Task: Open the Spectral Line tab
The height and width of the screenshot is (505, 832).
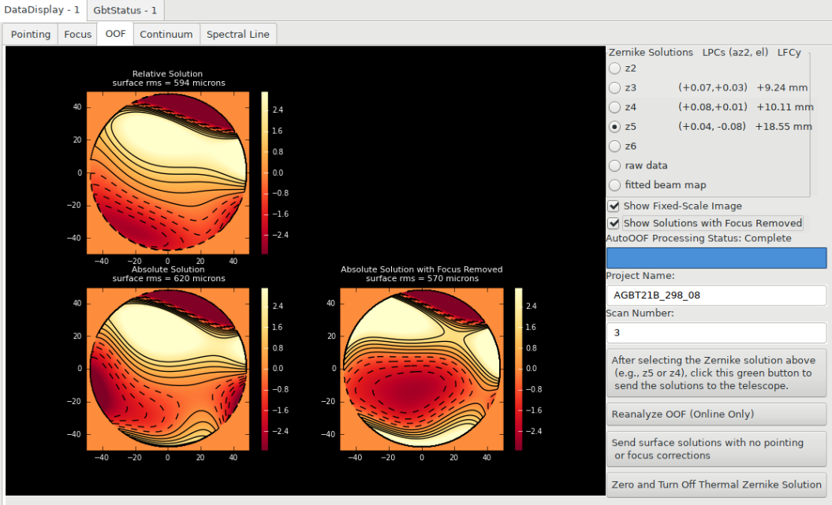Action: (237, 35)
